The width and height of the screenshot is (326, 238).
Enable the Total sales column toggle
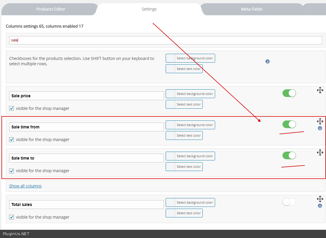(289, 202)
